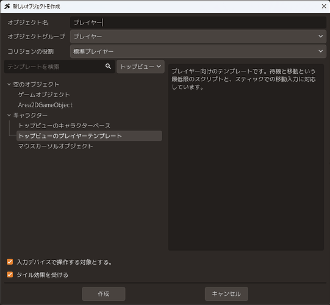Open the トップビュー filter dropdown
Viewport: 330px width, 305px height.
point(140,66)
